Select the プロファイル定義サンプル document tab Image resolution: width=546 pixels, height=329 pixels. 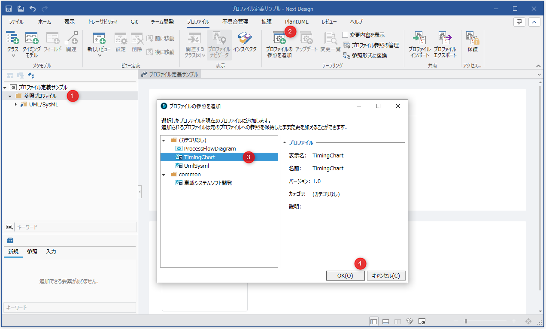[170, 74]
